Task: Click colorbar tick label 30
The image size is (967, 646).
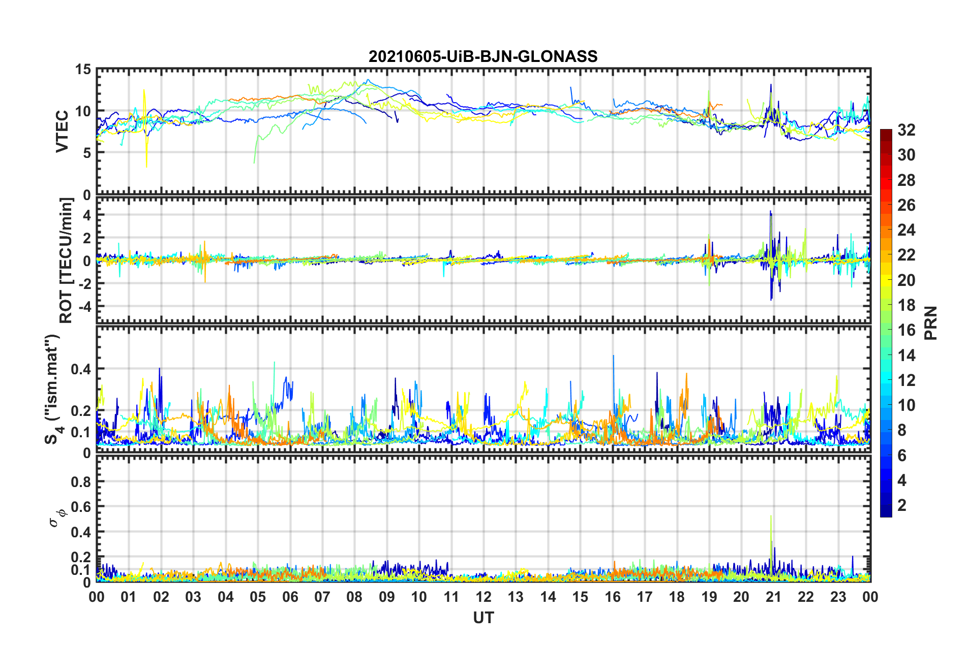Action: tap(906, 155)
